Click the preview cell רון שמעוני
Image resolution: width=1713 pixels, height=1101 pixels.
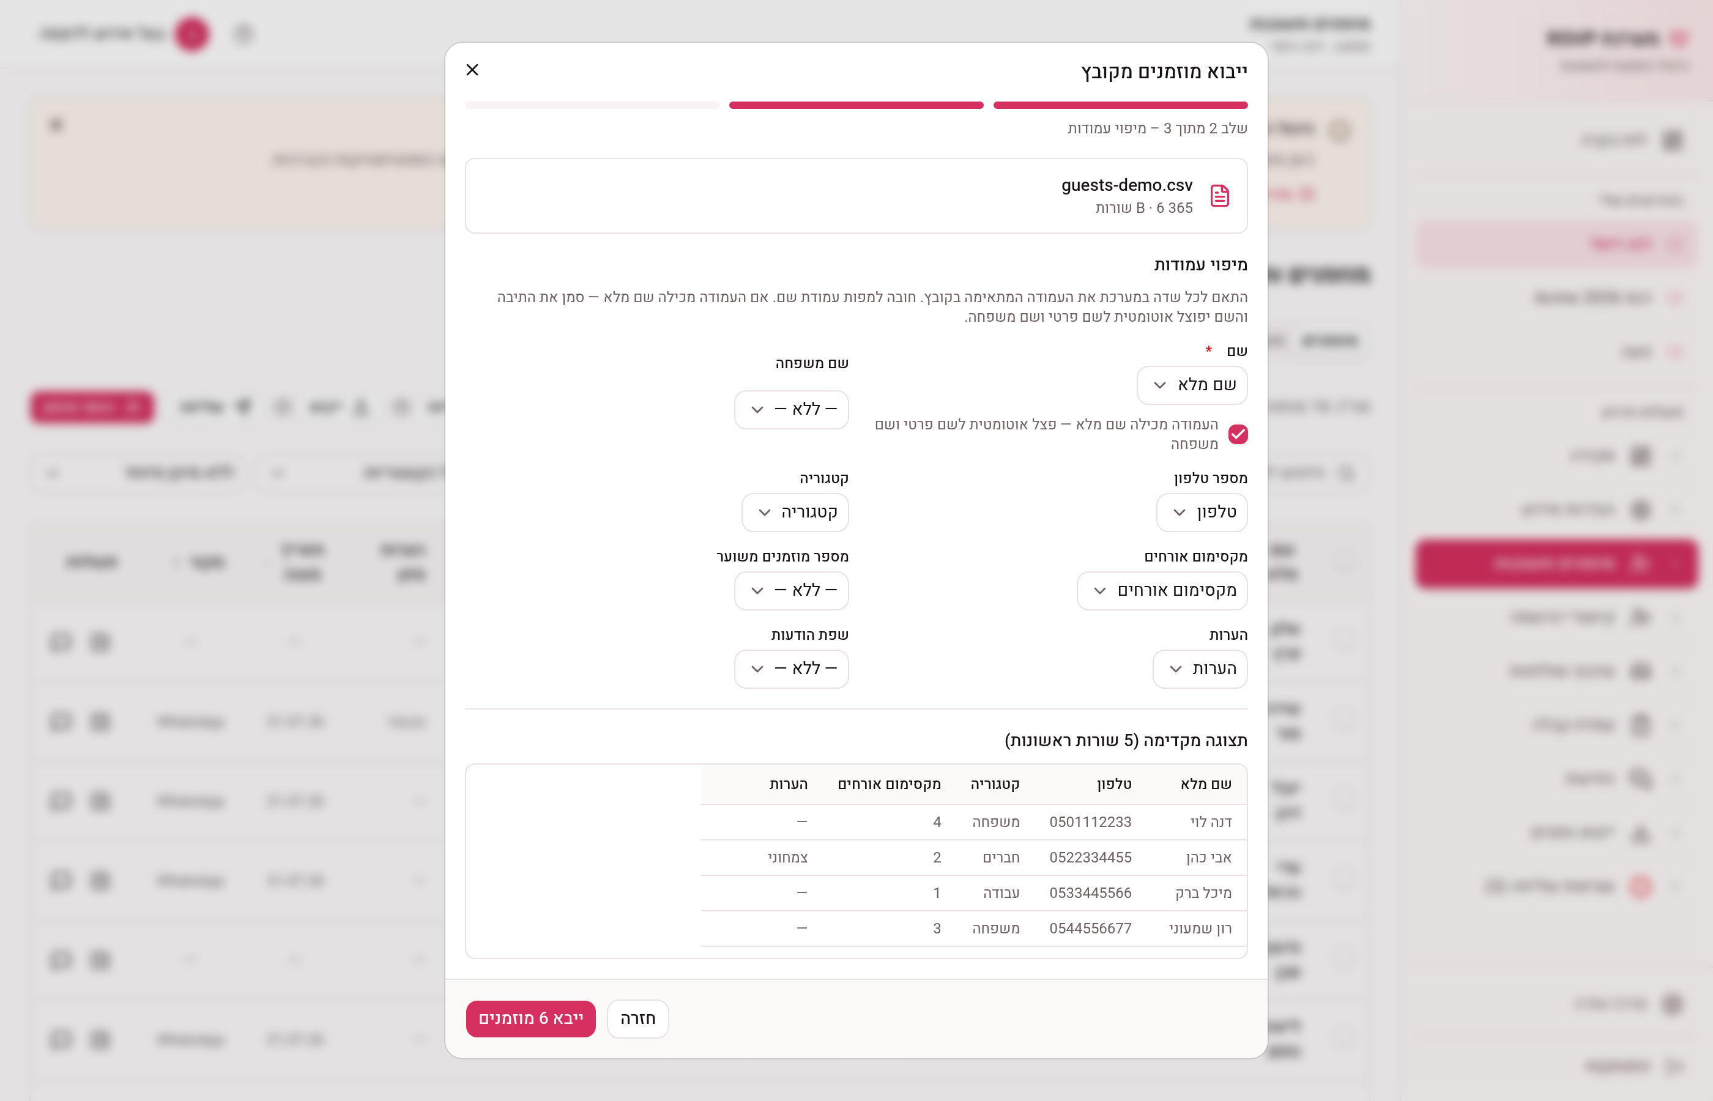(1200, 928)
